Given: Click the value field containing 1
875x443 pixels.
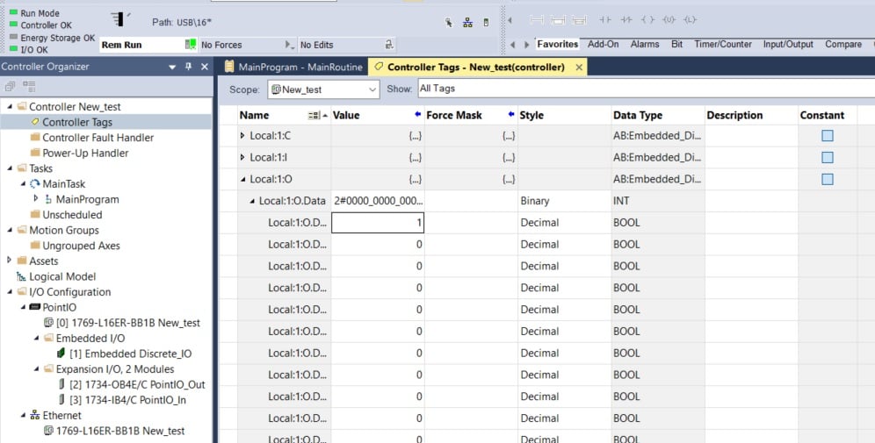Looking at the screenshot, I should click(x=378, y=223).
